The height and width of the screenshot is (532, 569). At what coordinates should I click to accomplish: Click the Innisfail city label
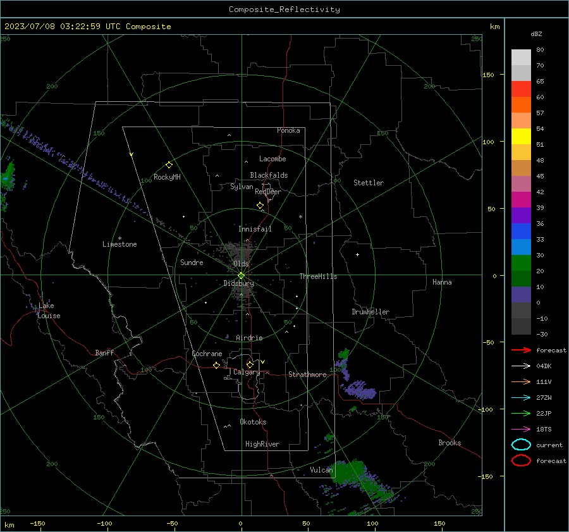[x=255, y=229]
